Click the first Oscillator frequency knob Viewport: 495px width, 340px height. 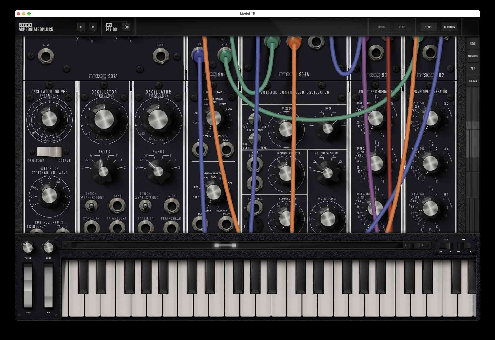tap(104, 119)
